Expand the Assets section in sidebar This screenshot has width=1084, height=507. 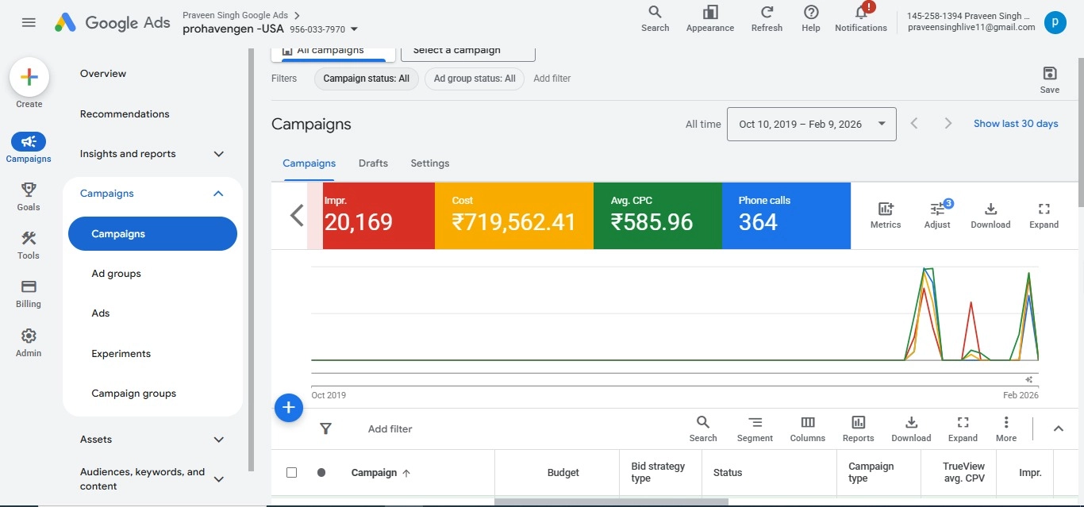219,440
